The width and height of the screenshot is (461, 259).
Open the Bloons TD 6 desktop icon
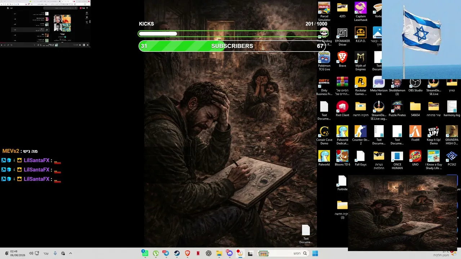point(342,158)
